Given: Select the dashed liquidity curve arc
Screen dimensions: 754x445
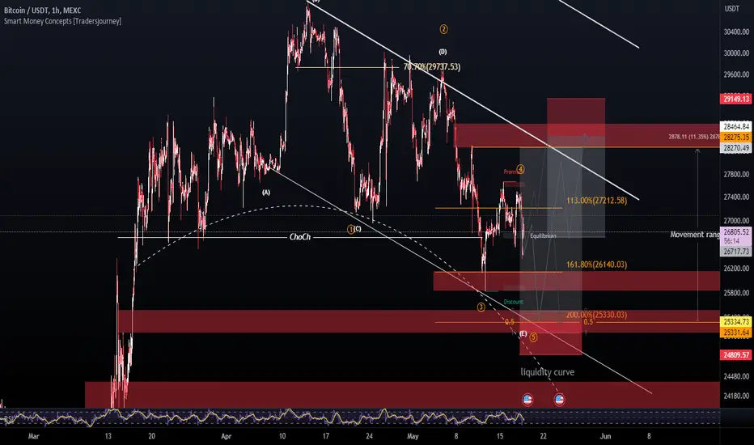Looking at the screenshot, I should [299, 206].
